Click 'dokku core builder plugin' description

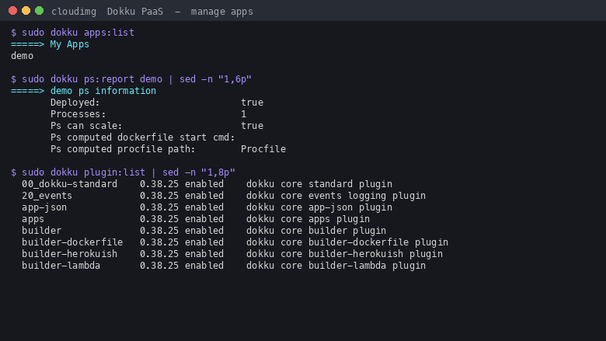click(316, 231)
